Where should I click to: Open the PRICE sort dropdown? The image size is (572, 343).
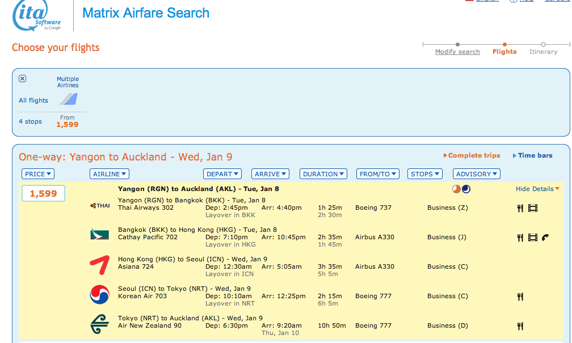38,174
